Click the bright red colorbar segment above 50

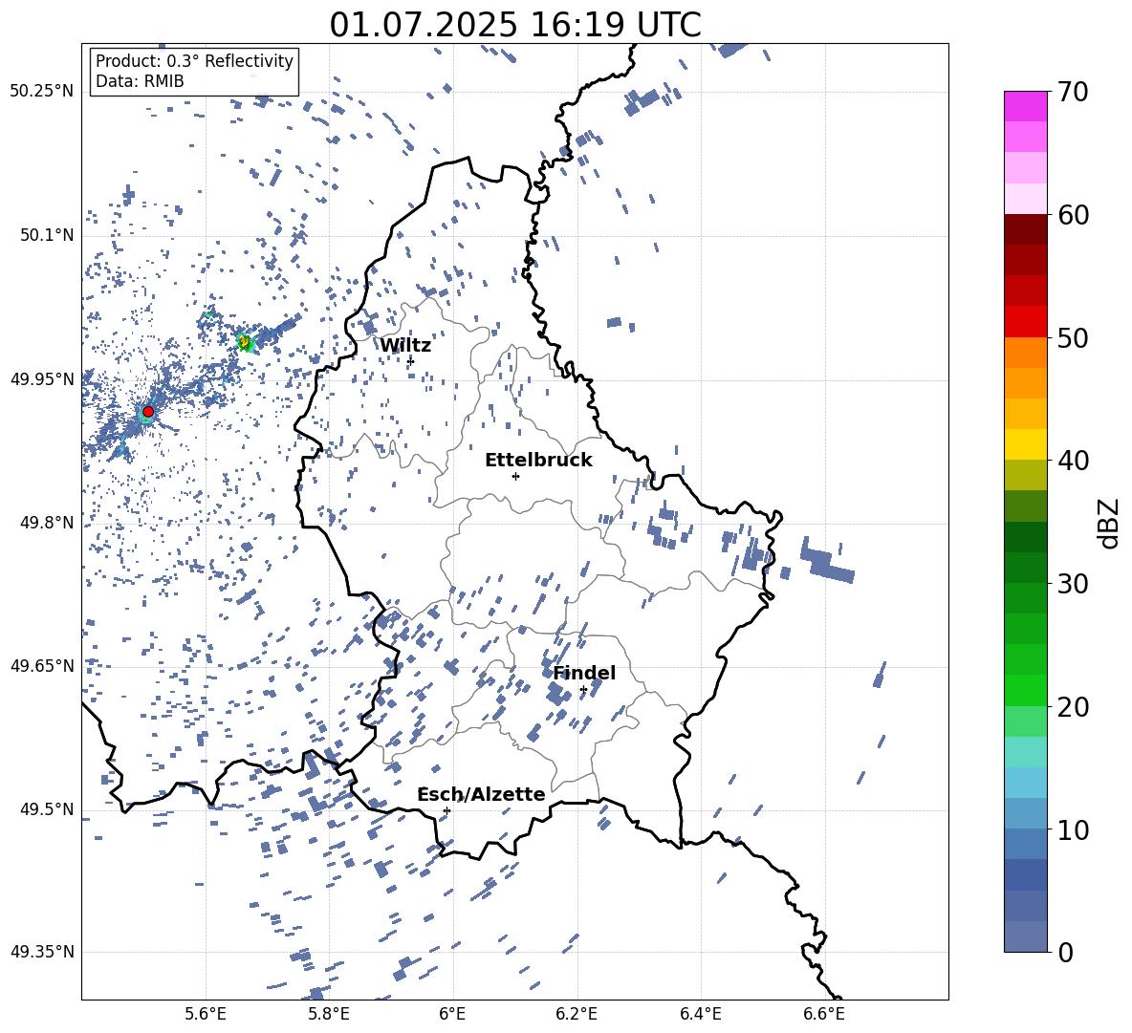point(1025,322)
